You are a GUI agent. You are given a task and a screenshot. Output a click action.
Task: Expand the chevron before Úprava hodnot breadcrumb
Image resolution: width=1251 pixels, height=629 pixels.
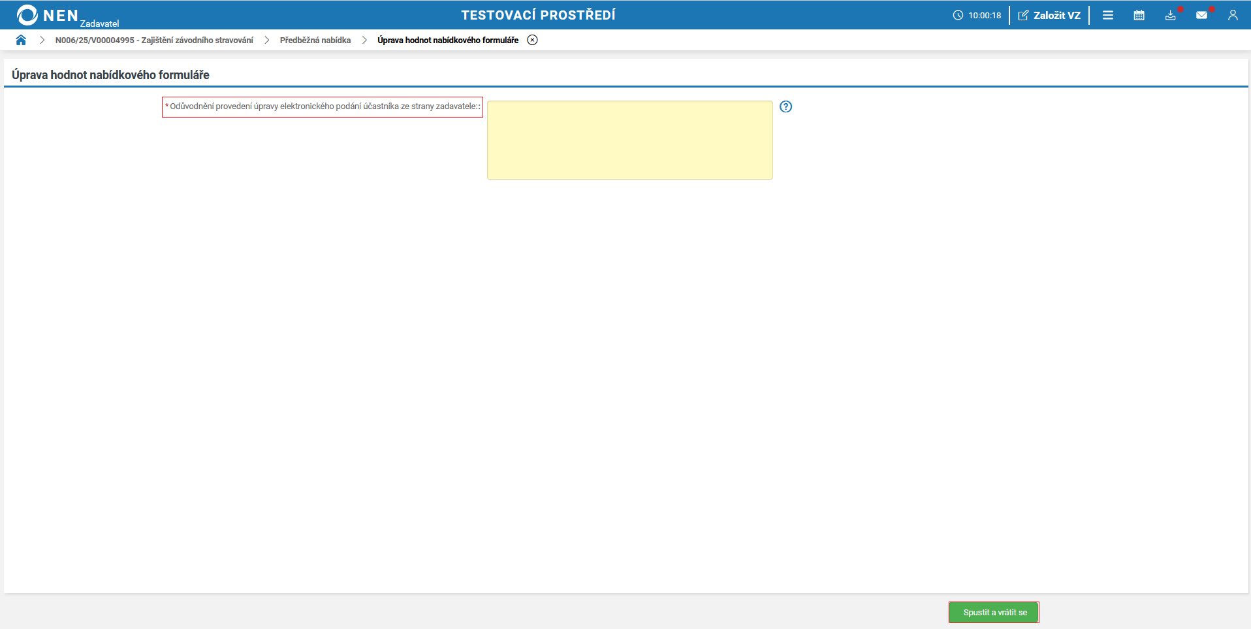pyautogui.click(x=364, y=40)
